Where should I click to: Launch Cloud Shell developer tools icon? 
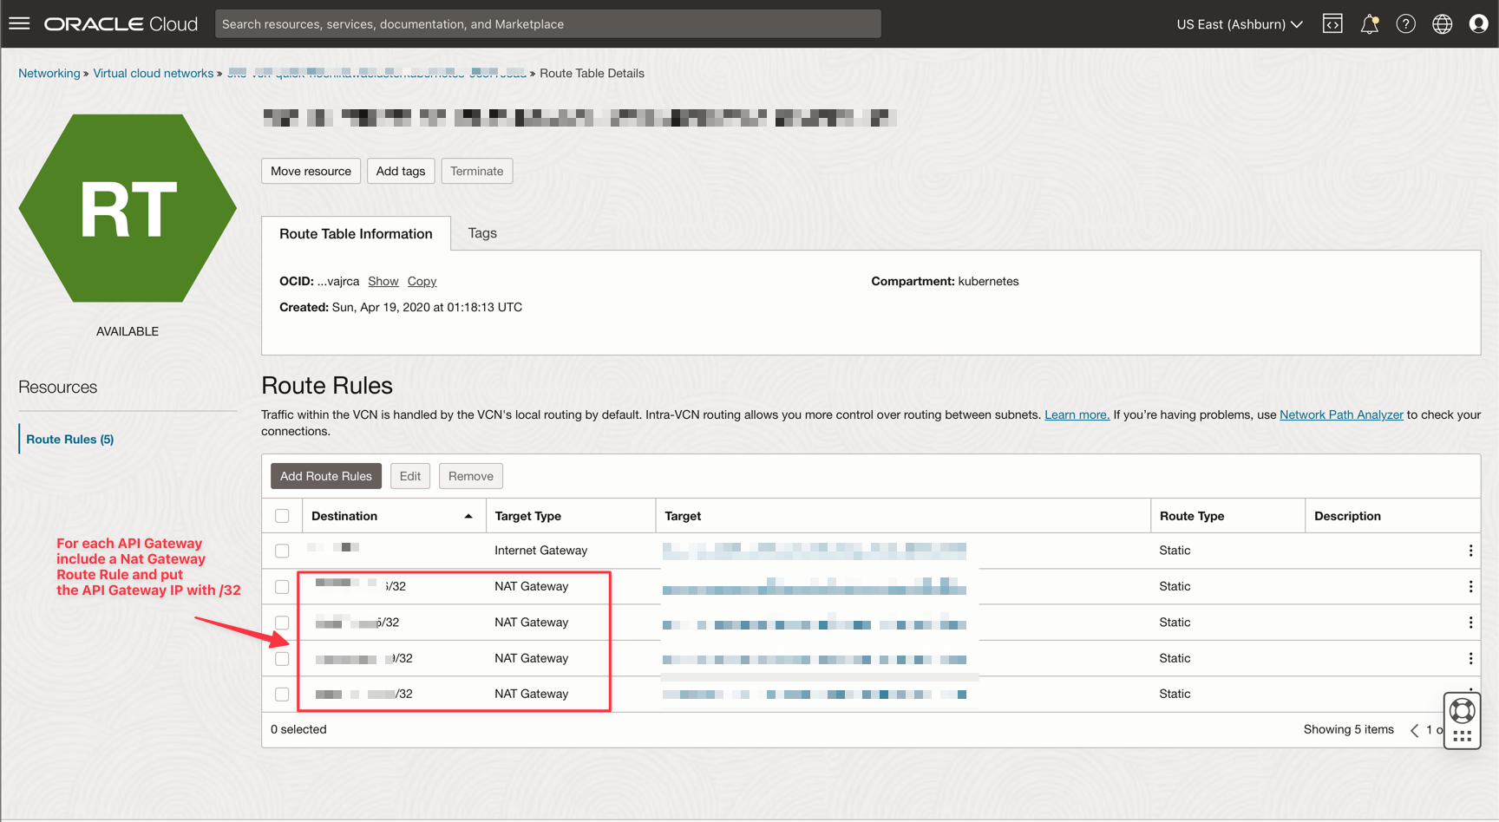(1332, 23)
